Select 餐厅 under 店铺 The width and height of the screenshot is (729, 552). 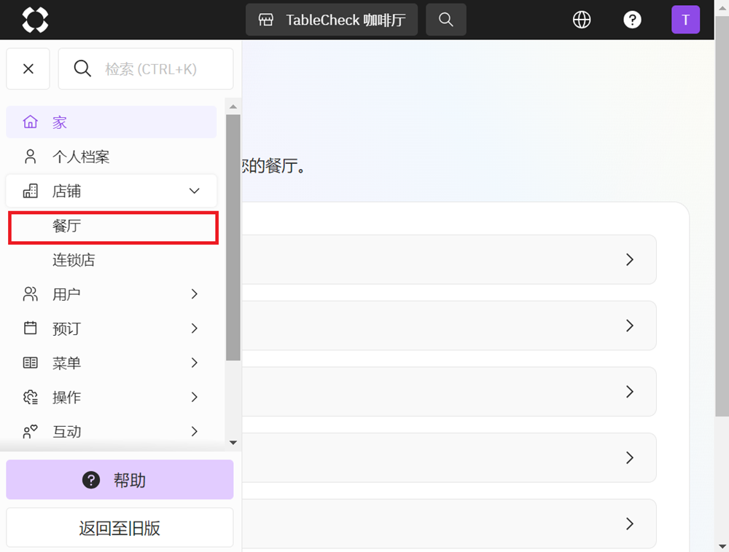[113, 227]
